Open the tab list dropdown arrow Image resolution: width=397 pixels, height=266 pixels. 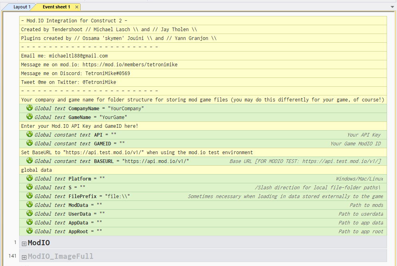pyautogui.click(x=392, y=7)
